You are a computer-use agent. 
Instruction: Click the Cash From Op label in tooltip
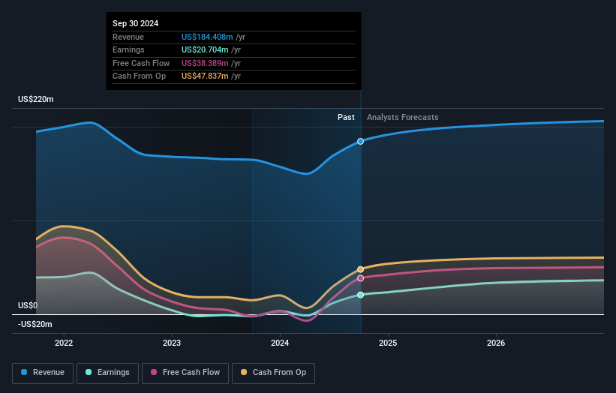pyautogui.click(x=139, y=76)
